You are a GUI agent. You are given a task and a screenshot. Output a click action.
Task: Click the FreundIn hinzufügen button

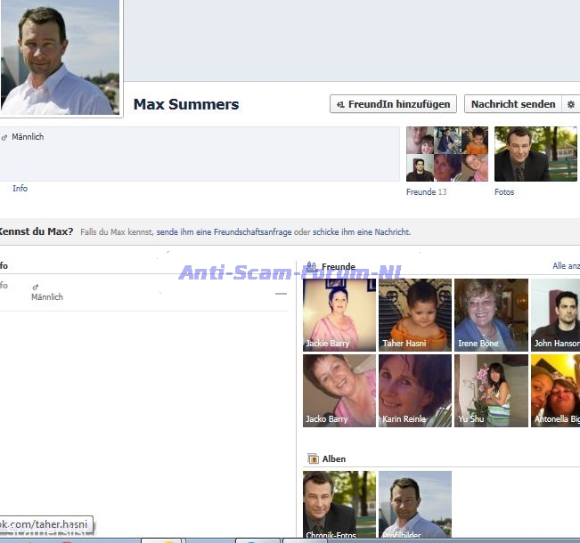coord(393,104)
